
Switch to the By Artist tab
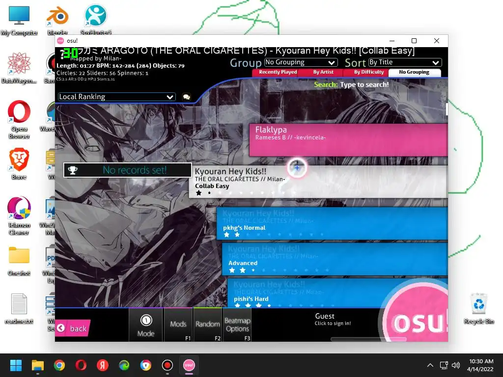click(323, 72)
